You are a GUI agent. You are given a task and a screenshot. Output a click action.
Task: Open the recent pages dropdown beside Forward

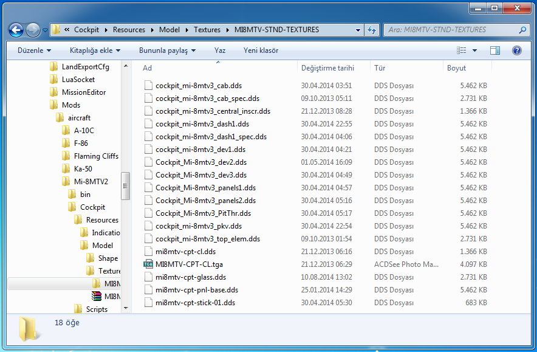(45, 30)
